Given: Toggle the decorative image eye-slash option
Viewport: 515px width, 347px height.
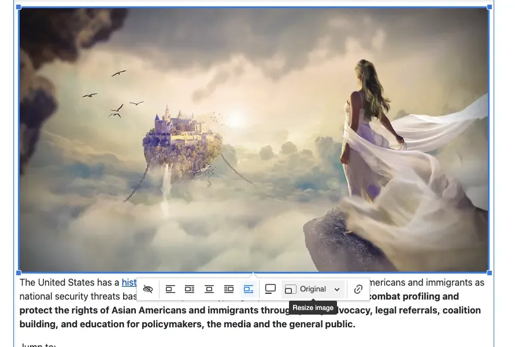Looking at the screenshot, I should (x=148, y=289).
